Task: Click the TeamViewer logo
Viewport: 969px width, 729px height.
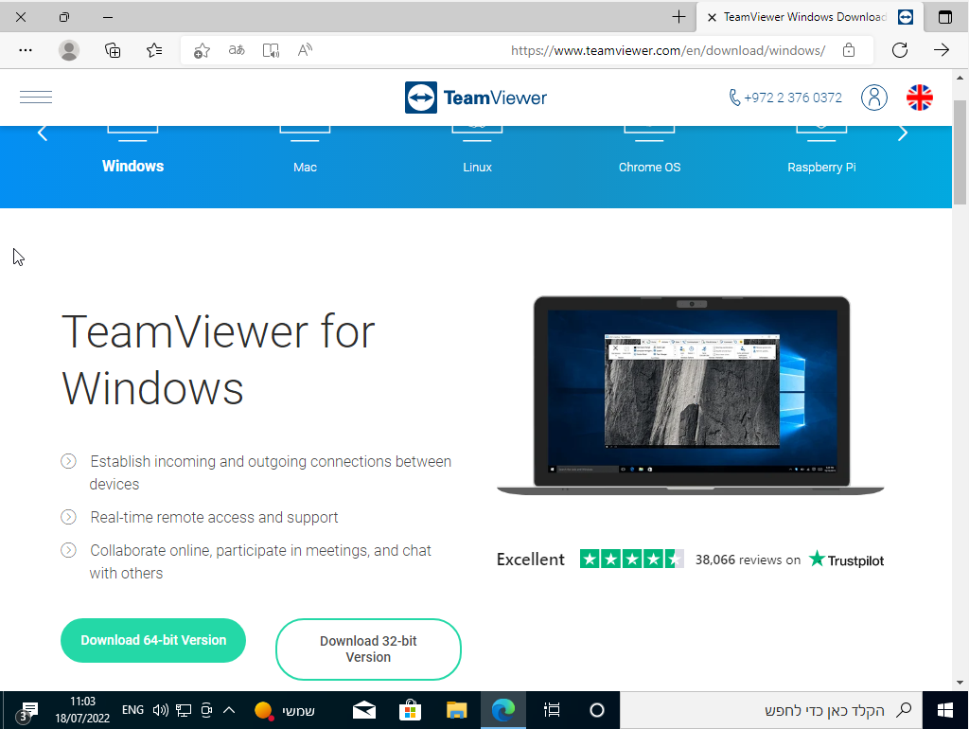Action: click(476, 98)
